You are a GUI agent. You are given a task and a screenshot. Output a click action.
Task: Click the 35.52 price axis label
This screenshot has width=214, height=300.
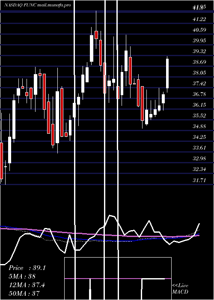pos(199,116)
